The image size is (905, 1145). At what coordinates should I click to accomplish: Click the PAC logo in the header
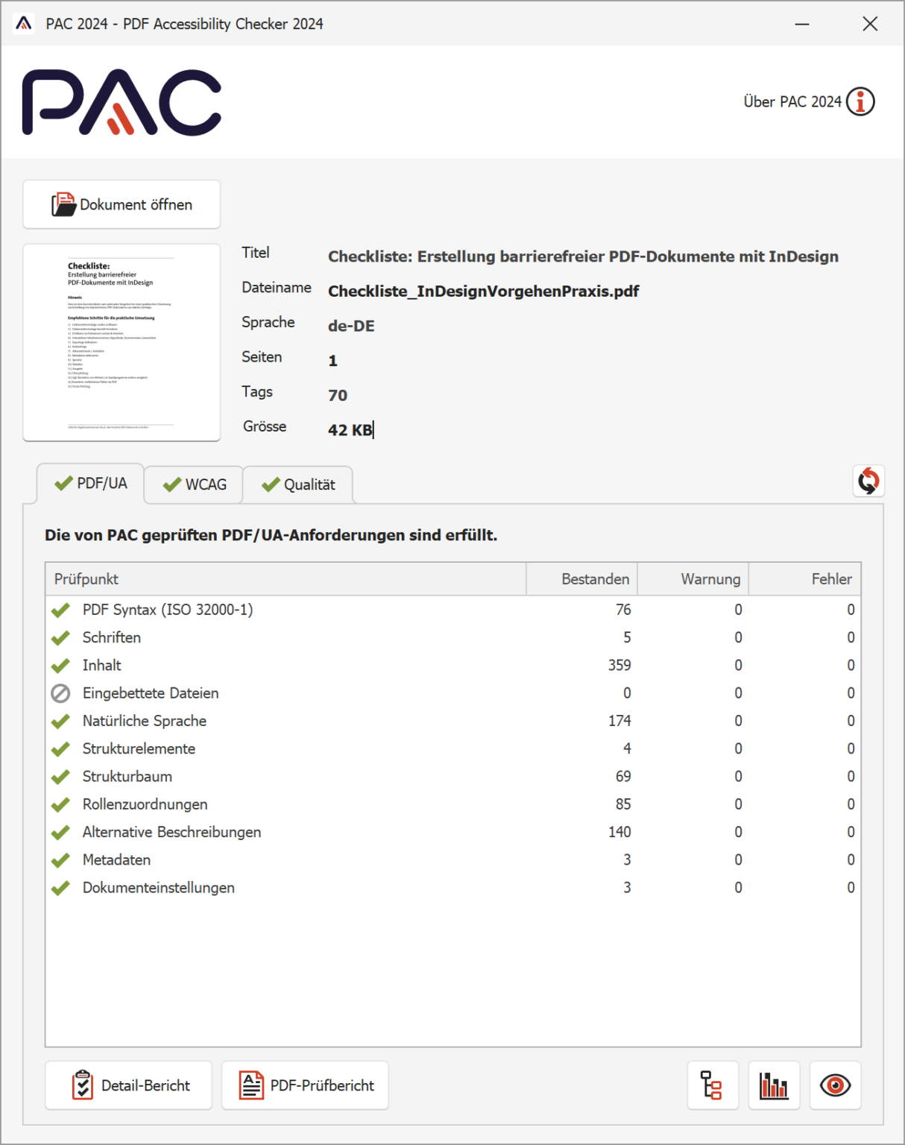click(124, 101)
